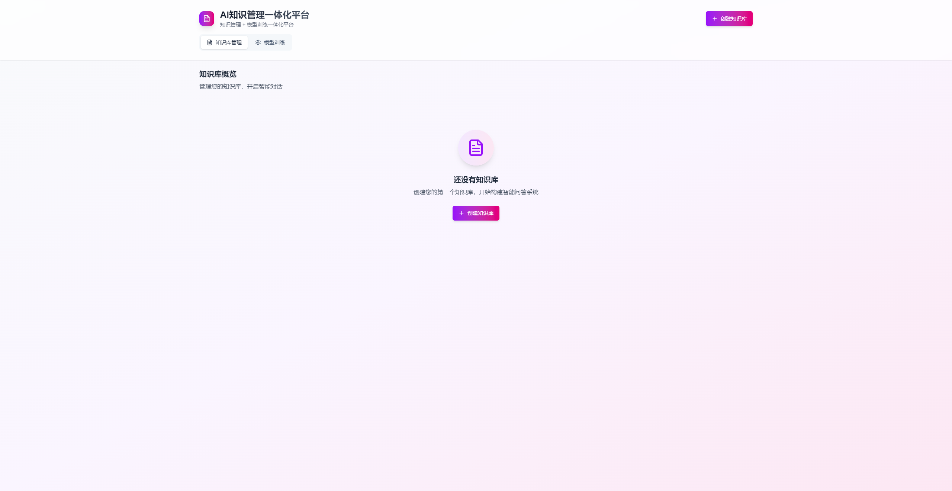Click the purple app logo icon

tap(206, 19)
